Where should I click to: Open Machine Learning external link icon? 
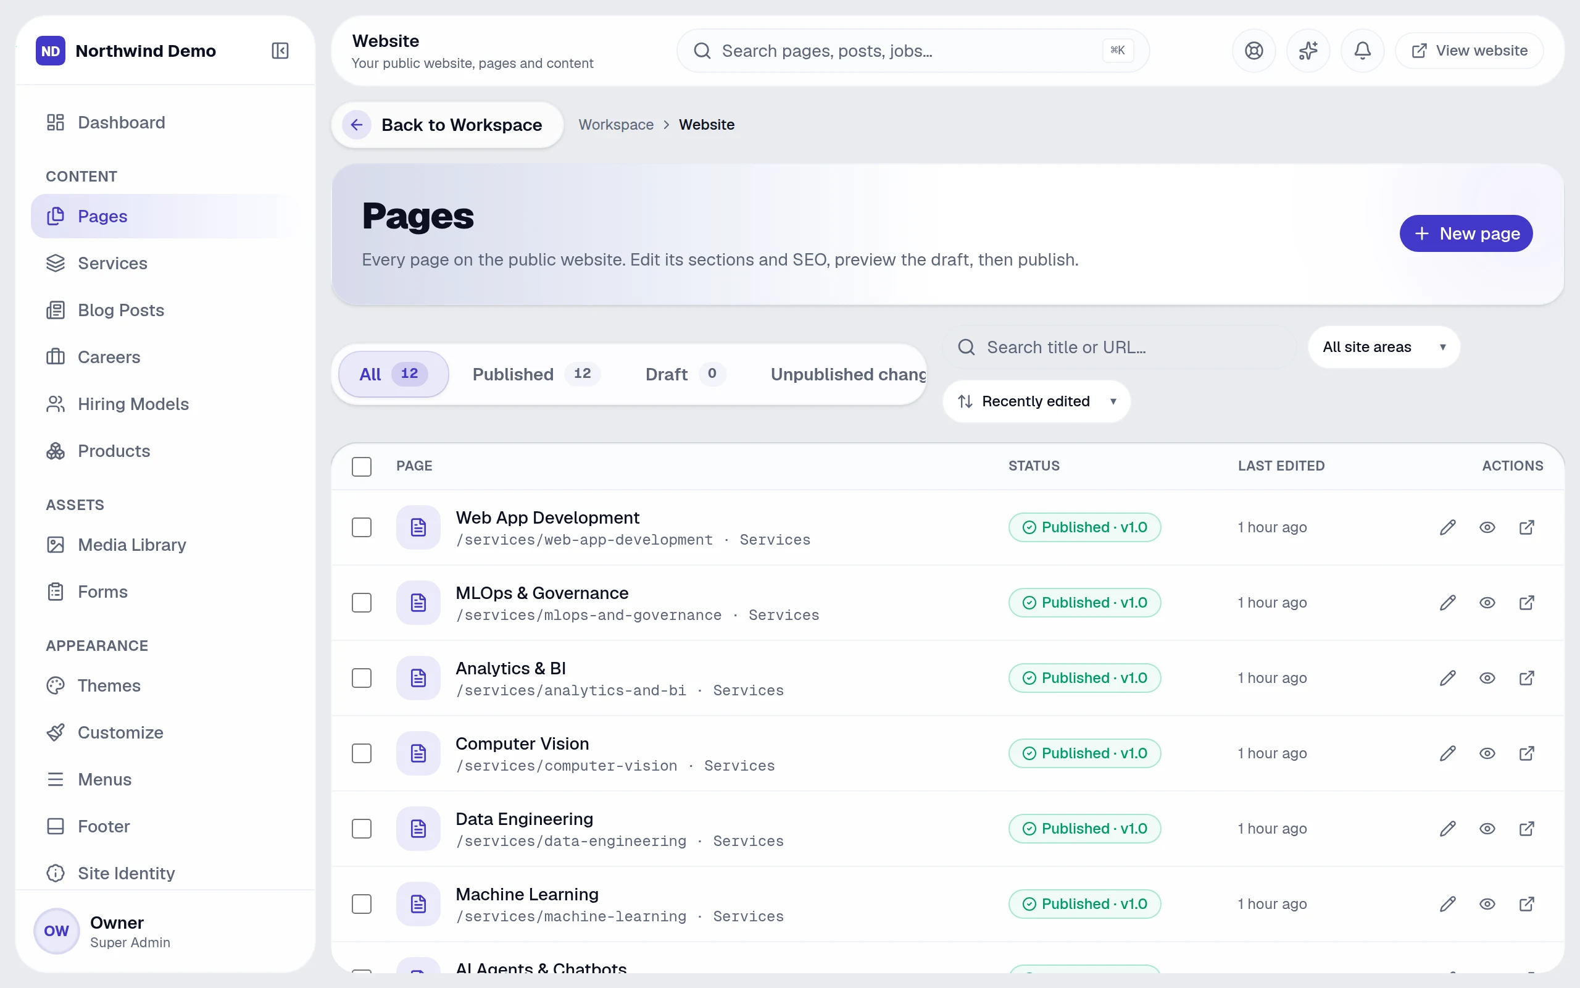1526,903
